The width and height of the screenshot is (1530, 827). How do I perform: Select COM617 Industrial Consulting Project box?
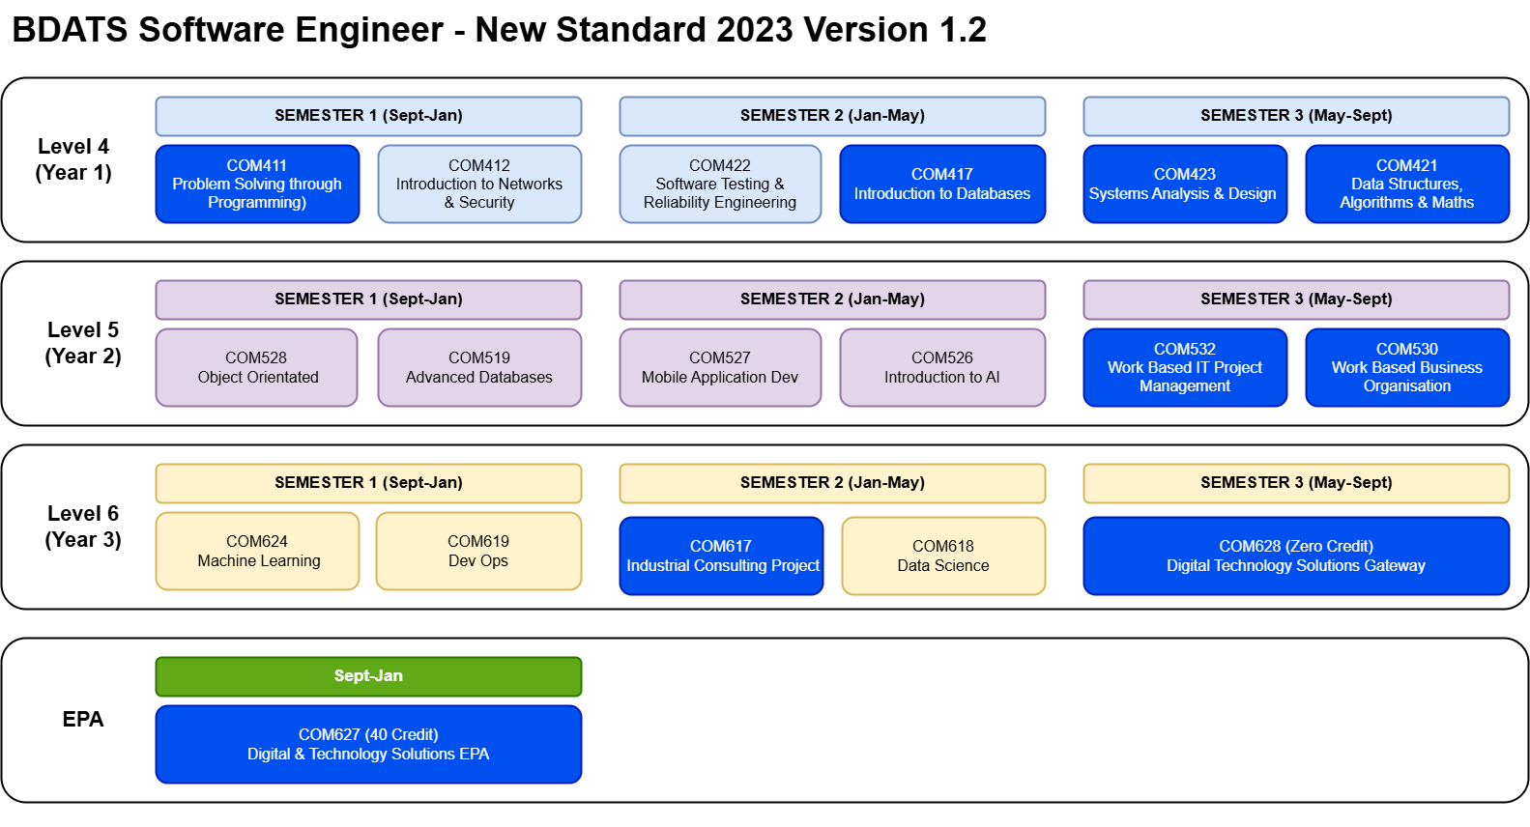721,556
